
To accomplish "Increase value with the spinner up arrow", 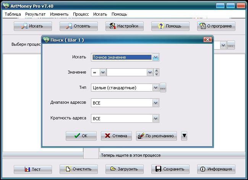I will point(156,71).
